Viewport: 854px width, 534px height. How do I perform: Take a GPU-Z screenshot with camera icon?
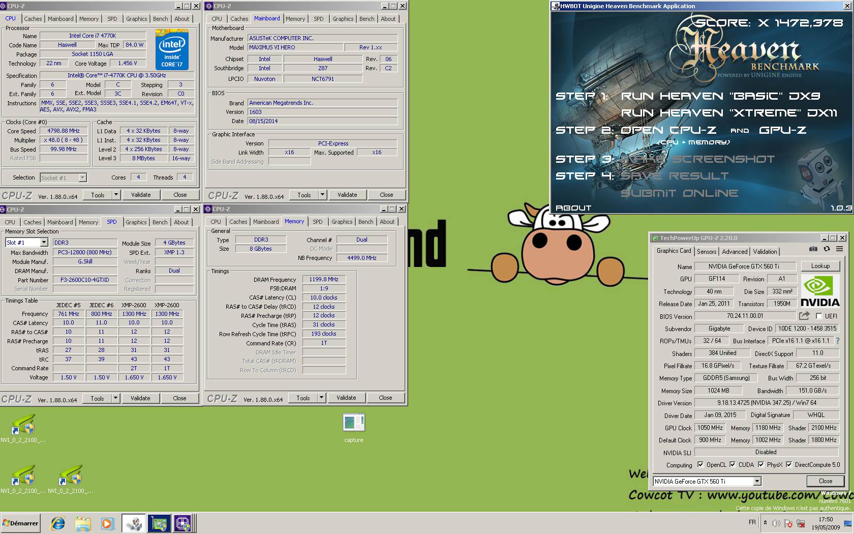(813, 249)
